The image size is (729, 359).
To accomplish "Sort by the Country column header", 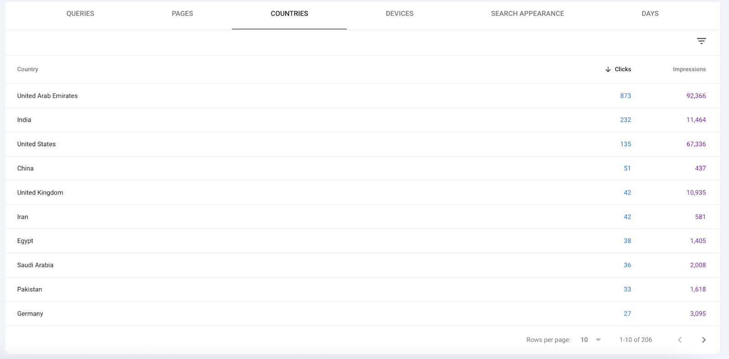I will (x=28, y=69).
